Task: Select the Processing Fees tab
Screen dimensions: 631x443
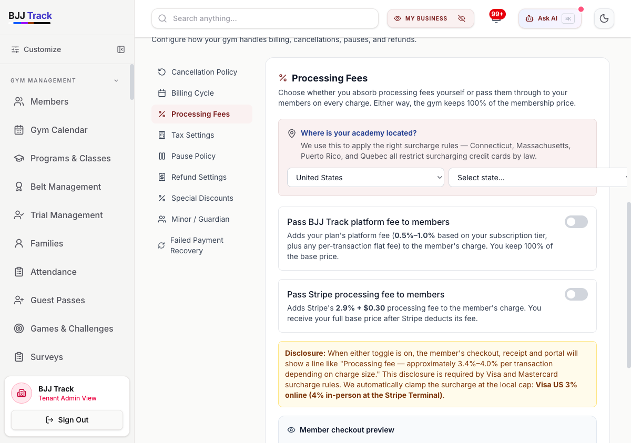Action: [x=202, y=114]
